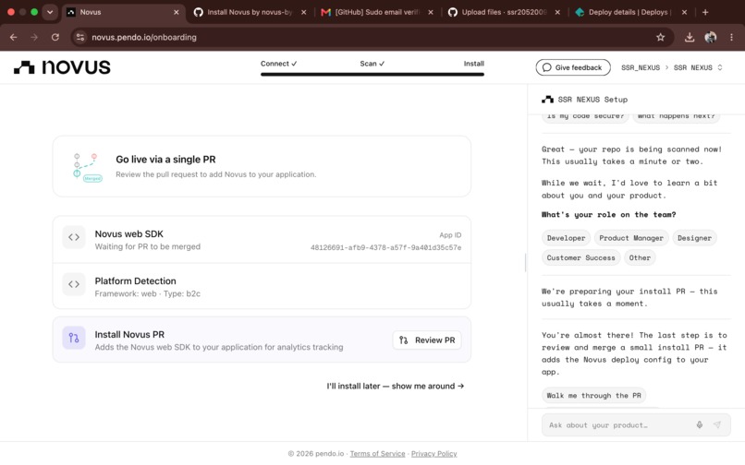Image resolution: width=745 pixels, height=465 pixels.
Task: Click I'll install later — show me around
Action: tap(396, 387)
